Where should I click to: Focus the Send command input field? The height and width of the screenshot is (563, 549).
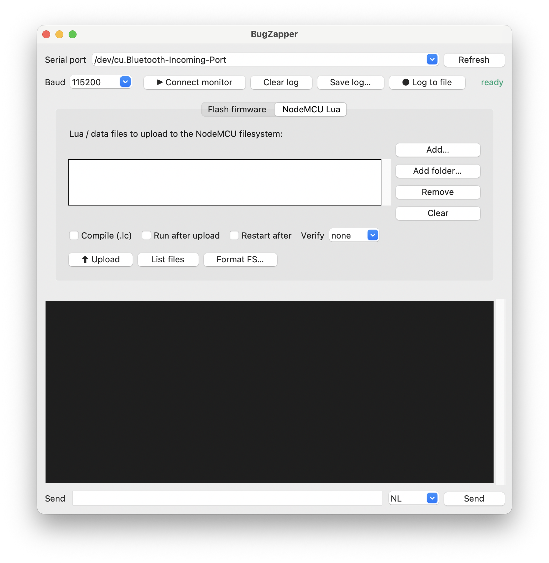pos(227,498)
